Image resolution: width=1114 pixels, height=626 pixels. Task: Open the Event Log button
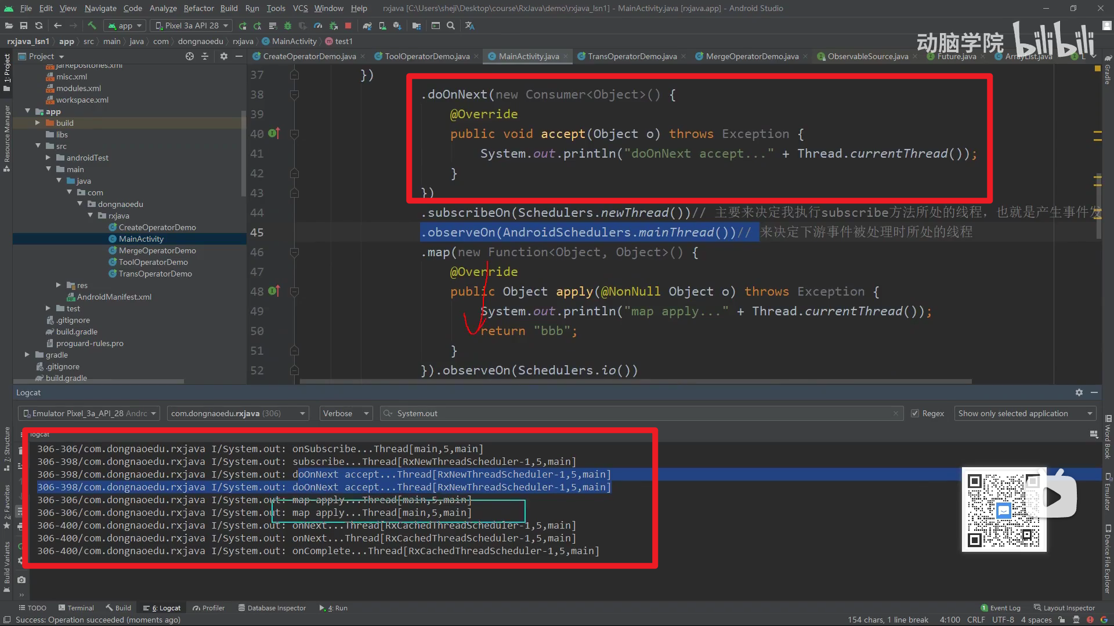click(1000, 608)
